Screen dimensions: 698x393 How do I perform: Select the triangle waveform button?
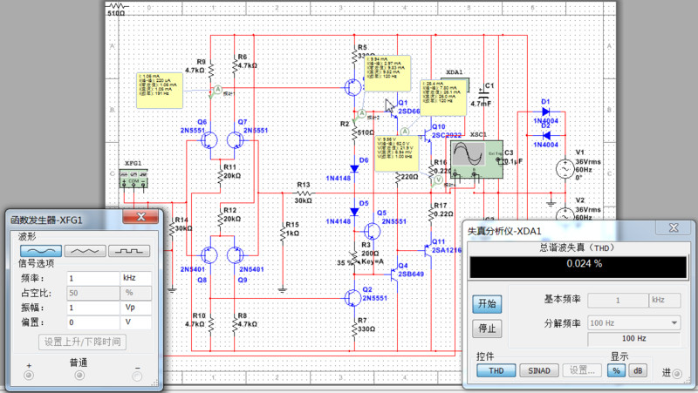pyautogui.click(x=84, y=250)
